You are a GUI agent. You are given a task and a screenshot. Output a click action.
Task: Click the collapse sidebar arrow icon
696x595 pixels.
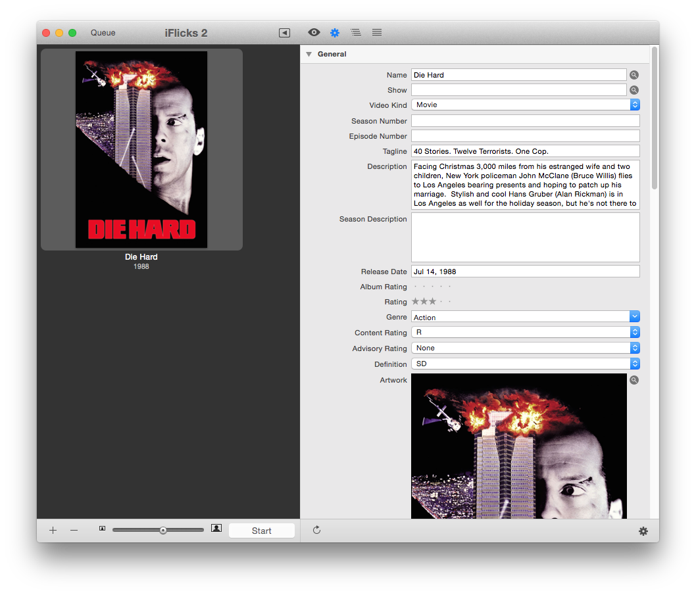pos(285,33)
